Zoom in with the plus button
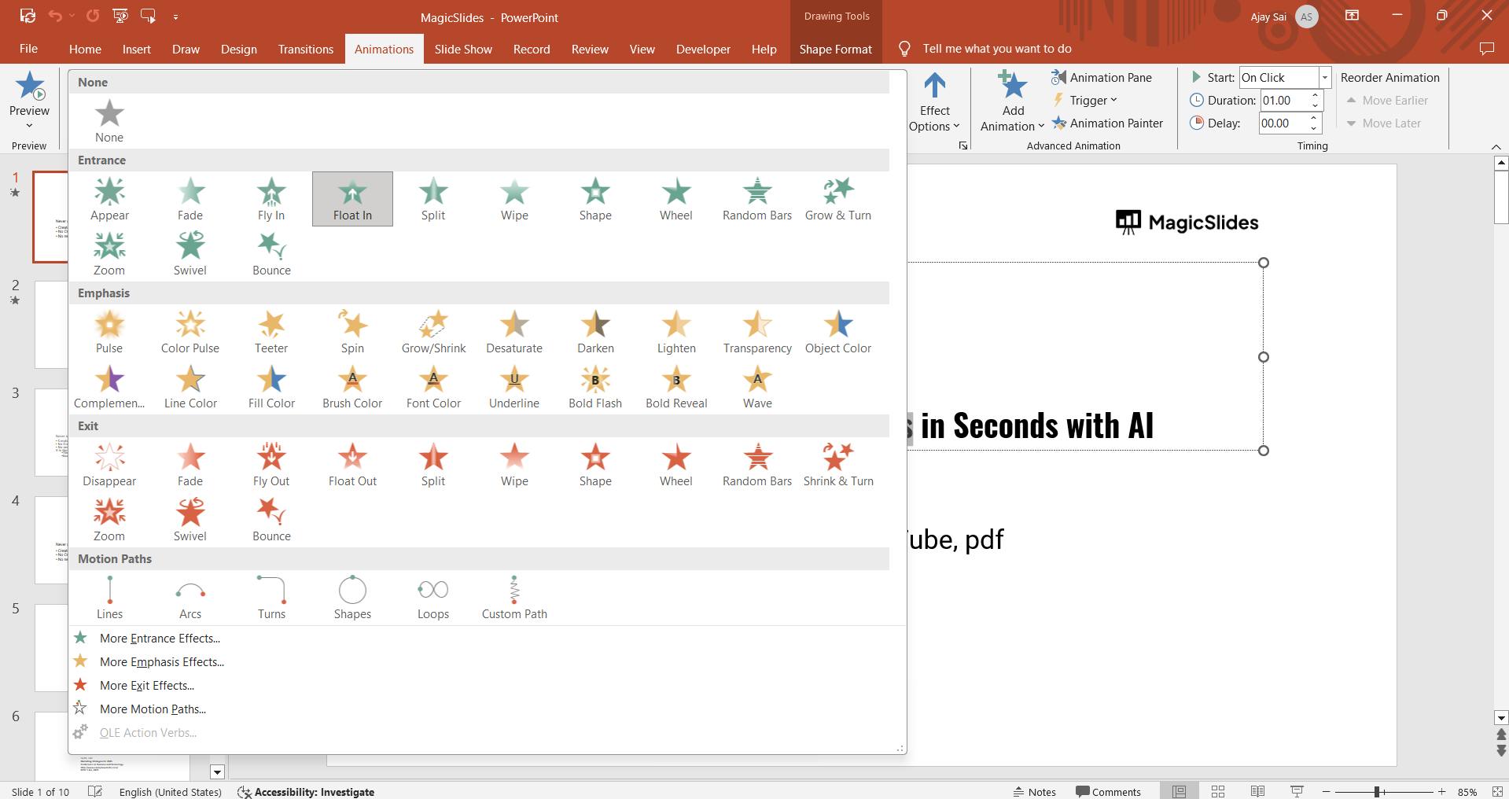 [1441, 792]
